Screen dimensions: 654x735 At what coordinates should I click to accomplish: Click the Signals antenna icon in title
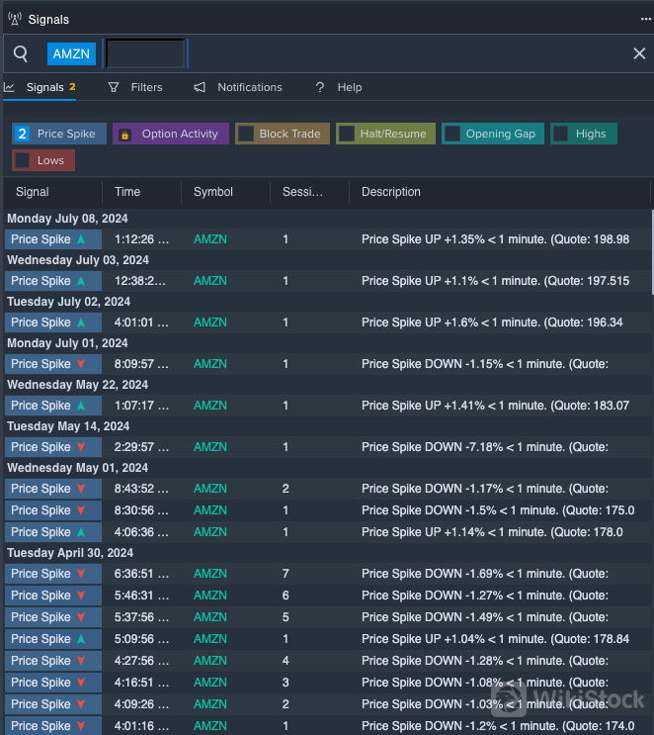point(14,19)
